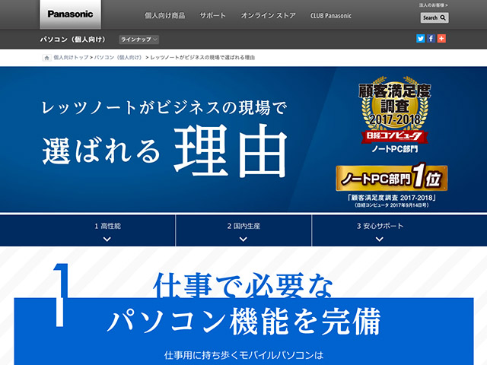Open the orange plus share icon

[x=441, y=39]
